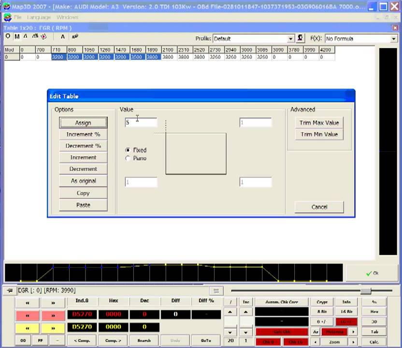
Task: Toggle the % display button
Action: (x=374, y=302)
